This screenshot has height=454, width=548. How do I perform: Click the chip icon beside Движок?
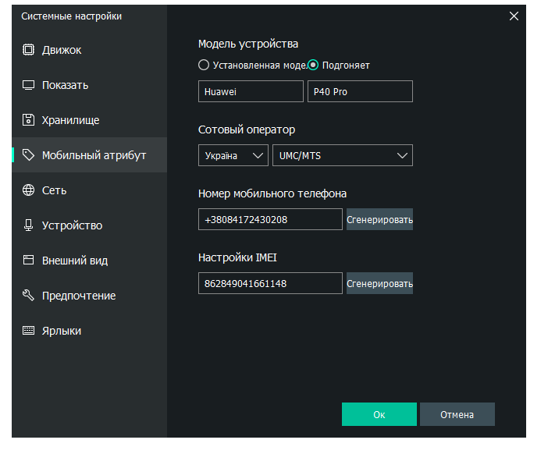[28, 50]
